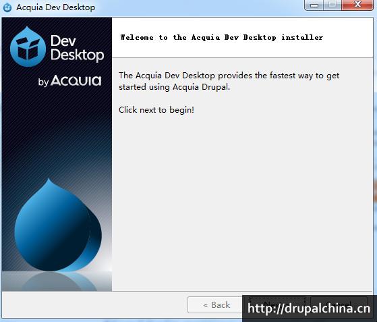The height and width of the screenshot is (322, 377).
Task: Click the Acquia icon in the title bar
Action: (7, 7)
